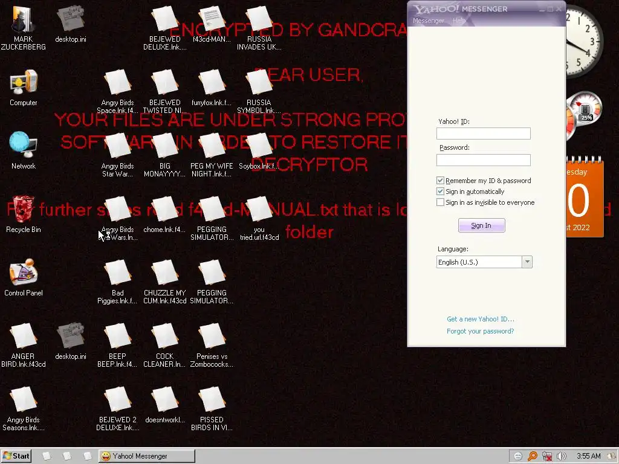Focus the Yahoo! ID input field

pos(483,134)
